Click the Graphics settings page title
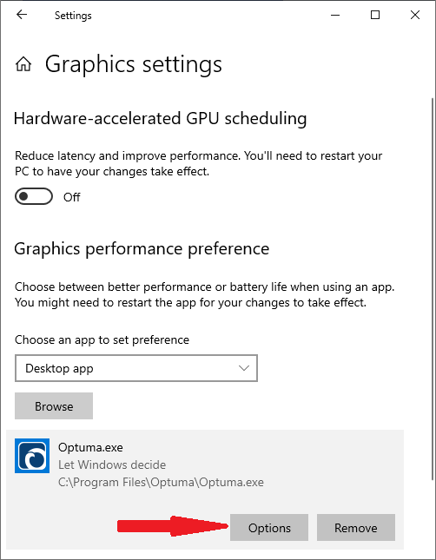Viewport: 436px width, 560px height. click(x=133, y=64)
